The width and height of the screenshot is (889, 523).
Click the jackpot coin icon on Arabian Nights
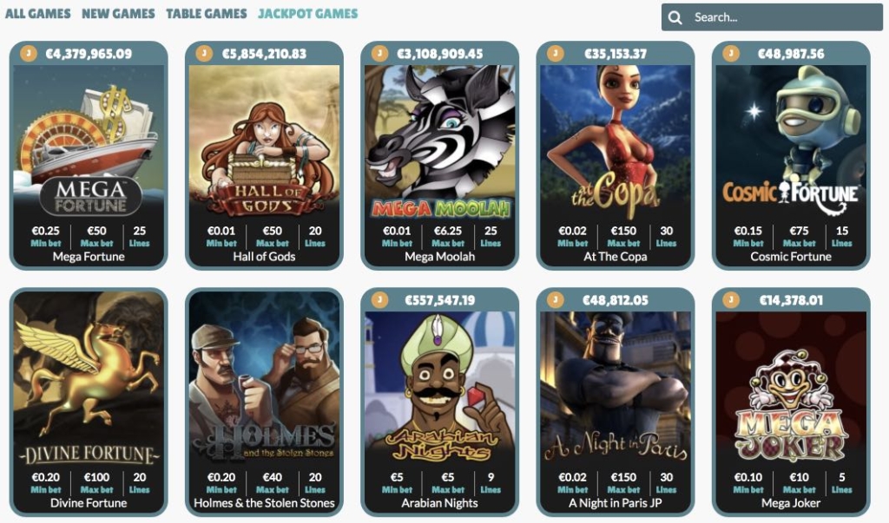(x=380, y=300)
